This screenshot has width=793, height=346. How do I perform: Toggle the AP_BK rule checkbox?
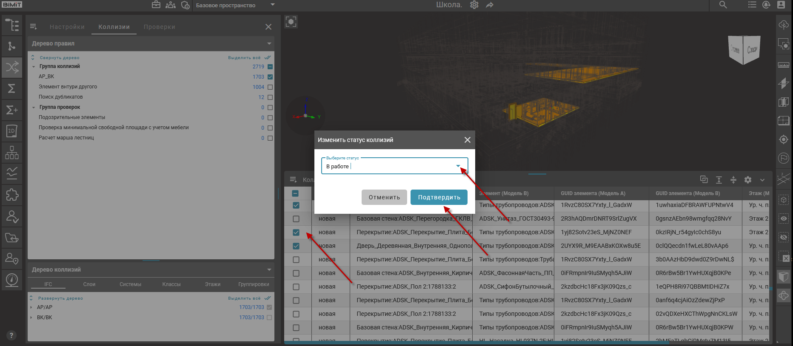(x=270, y=77)
